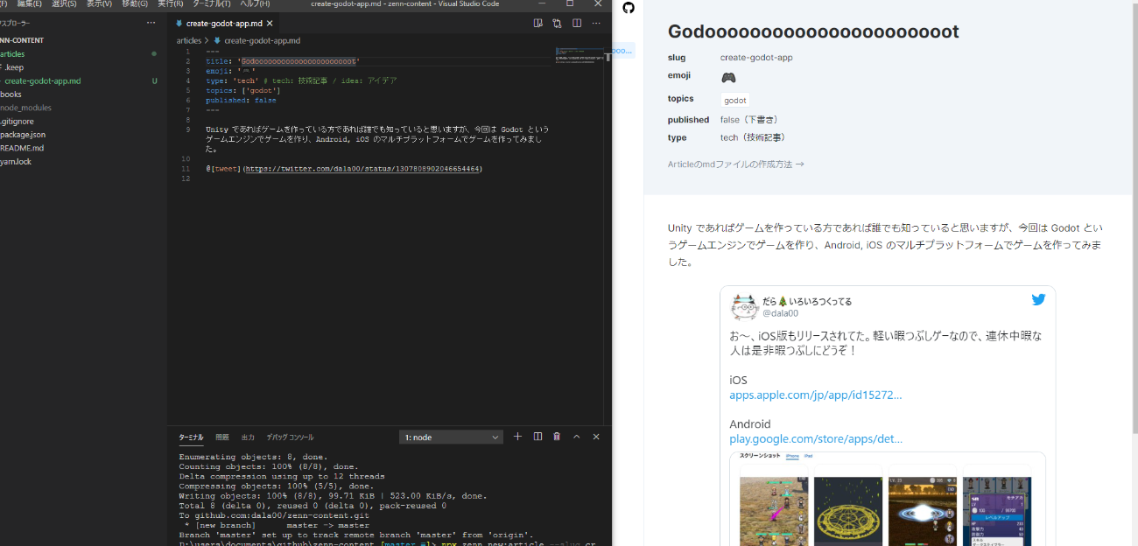Open the terminal selector dropdown '1: node'
Image resolution: width=1138 pixels, height=546 pixels.
coord(452,437)
